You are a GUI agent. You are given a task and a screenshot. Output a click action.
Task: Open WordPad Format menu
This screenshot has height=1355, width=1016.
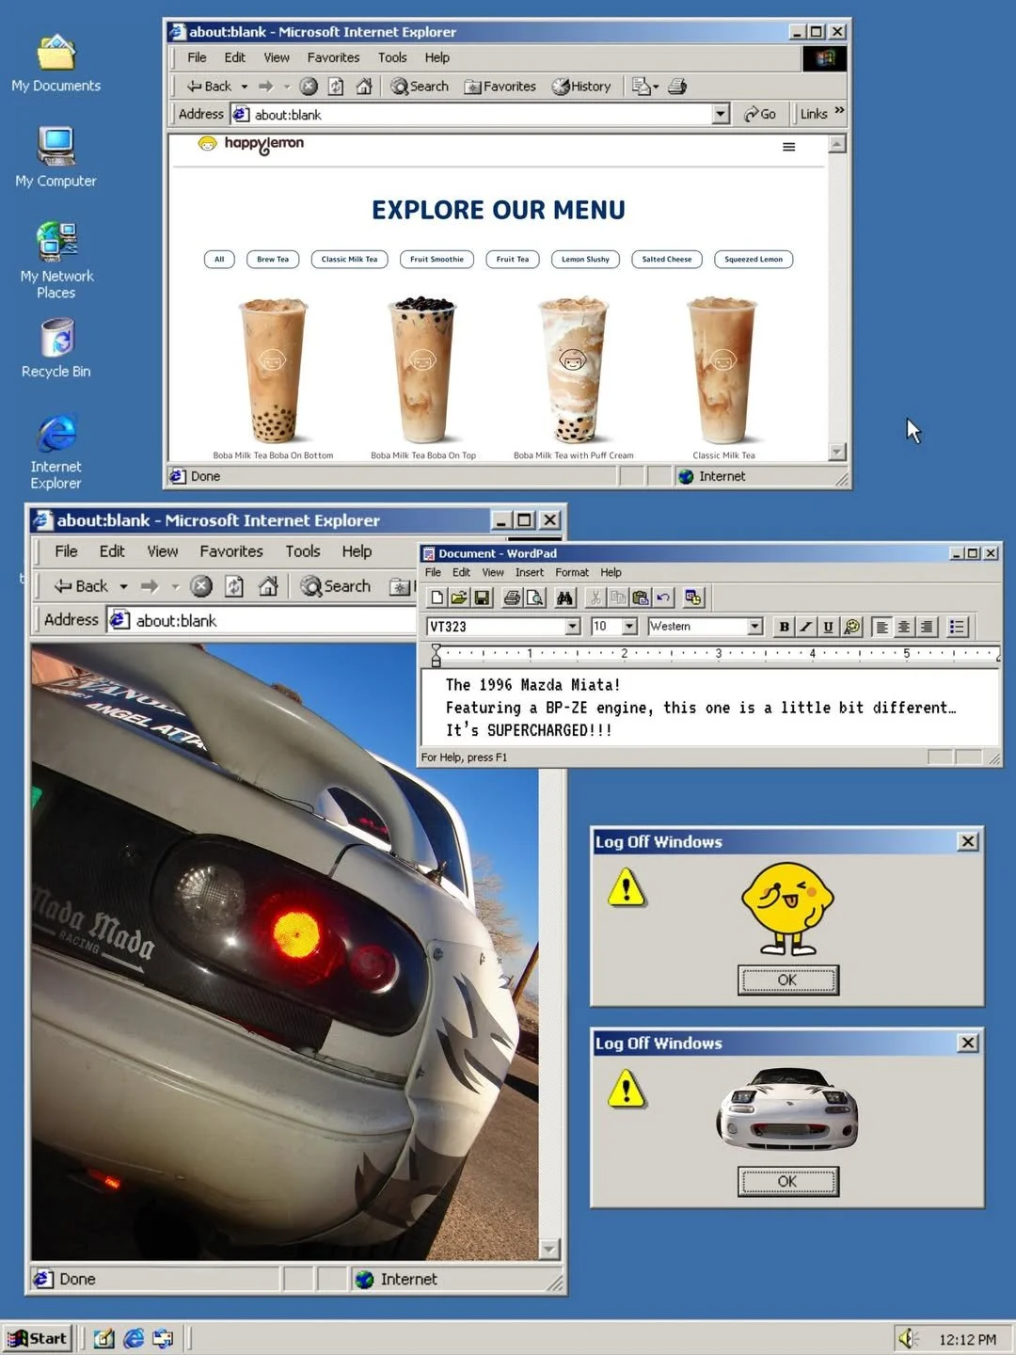point(572,572)
